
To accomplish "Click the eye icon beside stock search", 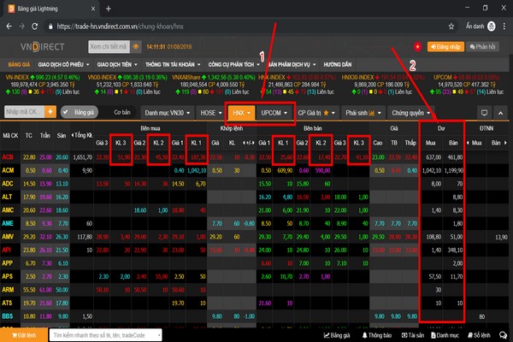I will tap(135, 47).
